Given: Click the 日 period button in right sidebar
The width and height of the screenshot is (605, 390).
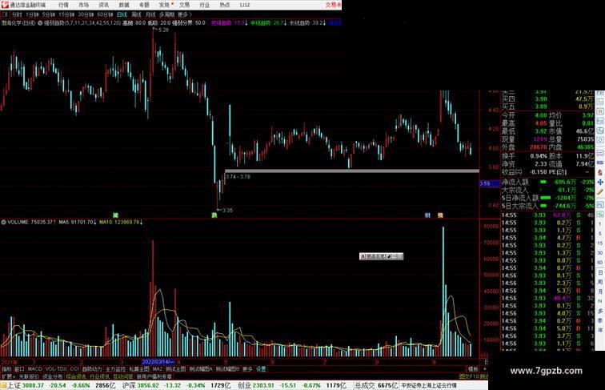Looking at the screenshot, I should [x=600, y=272].
